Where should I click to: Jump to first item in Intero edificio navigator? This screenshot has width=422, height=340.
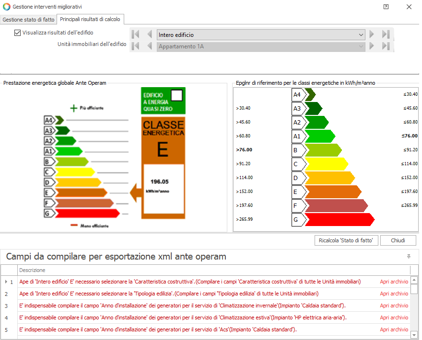[136, 34]
